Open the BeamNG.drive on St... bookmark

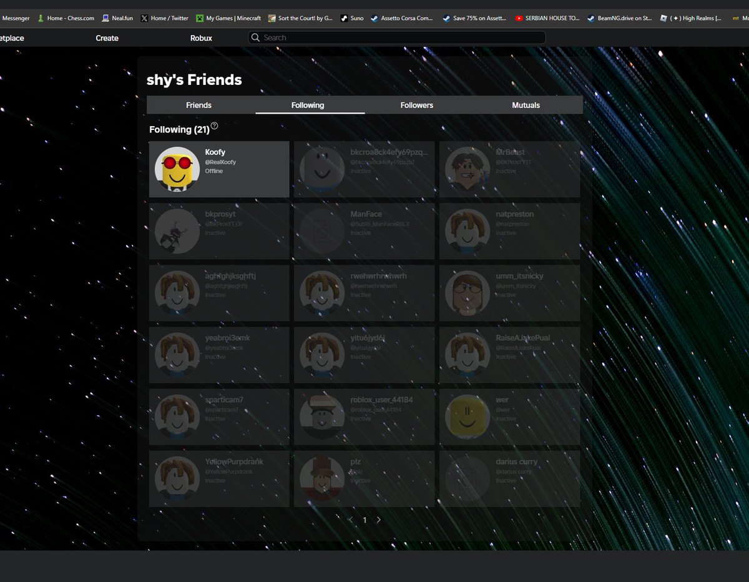[x=619, y=18]
